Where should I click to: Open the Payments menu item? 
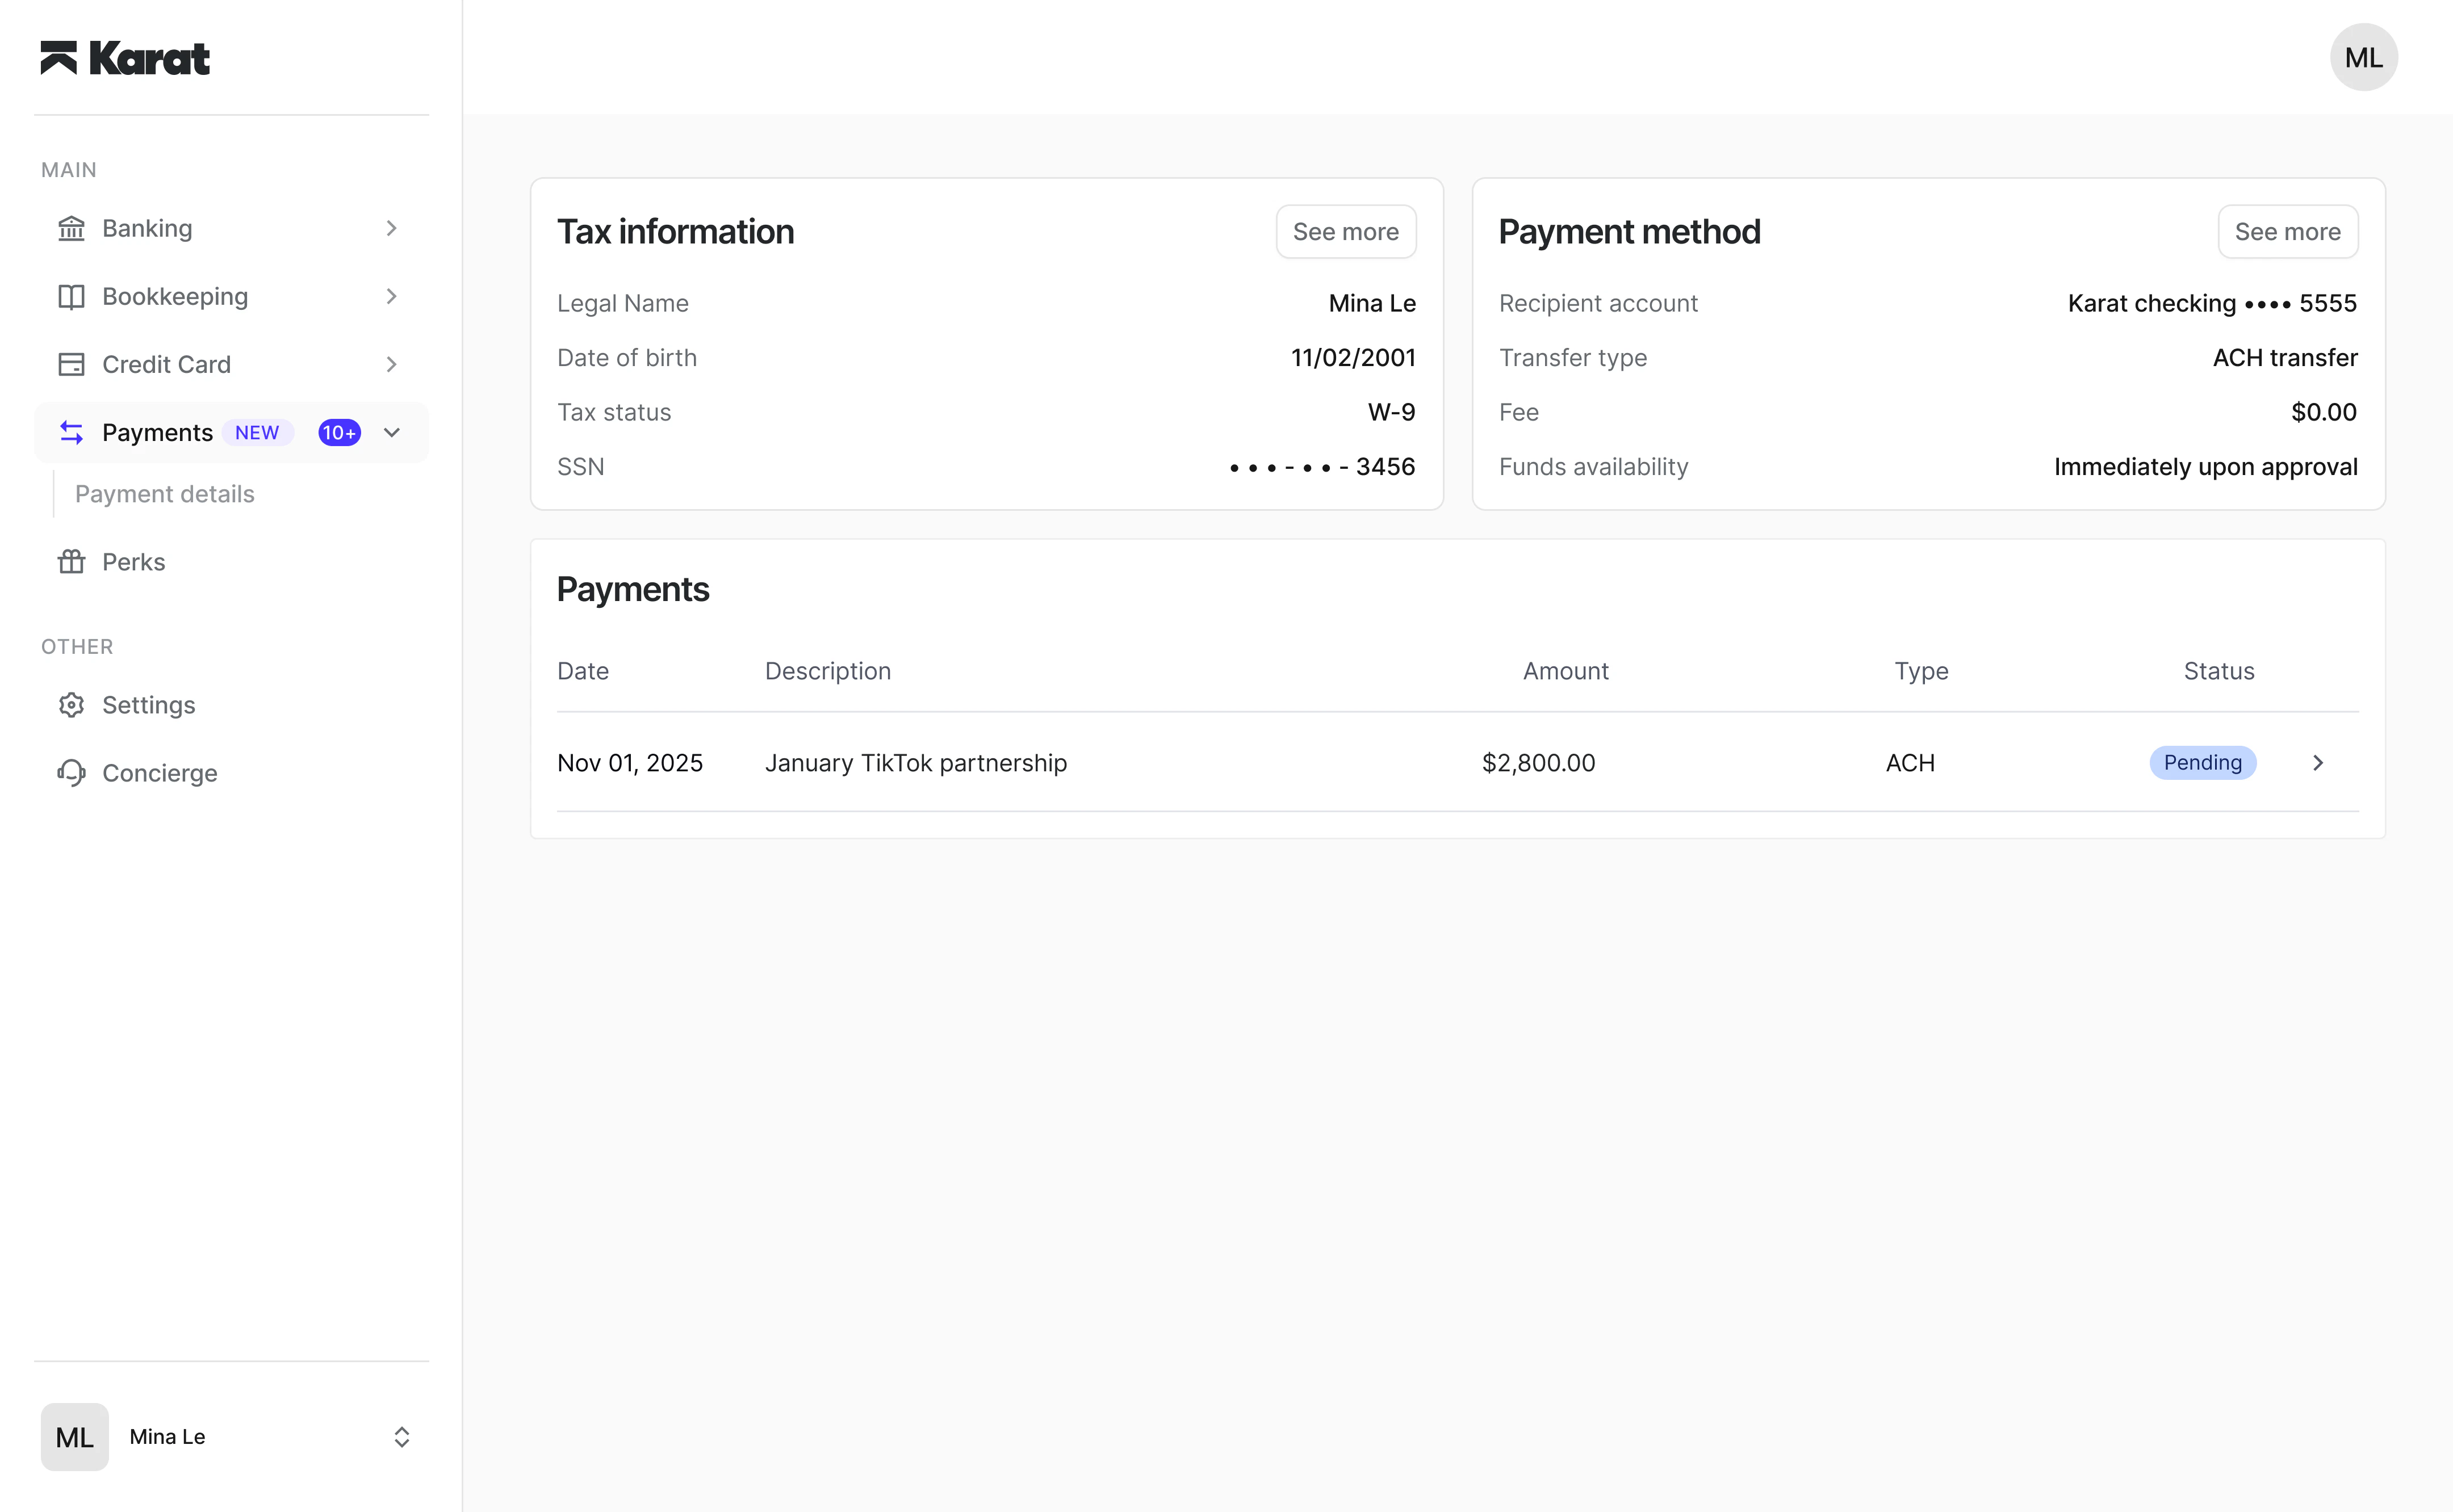(x=157, y=432)
